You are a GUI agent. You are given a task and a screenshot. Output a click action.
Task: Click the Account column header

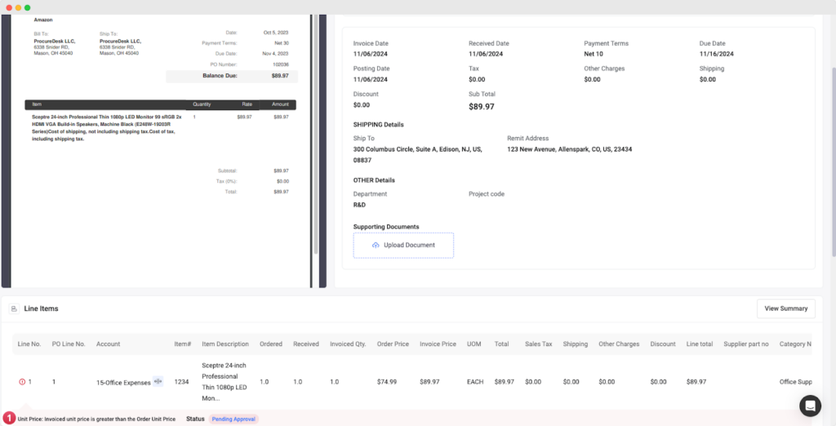pyautogui.click(x=109, y=344)
